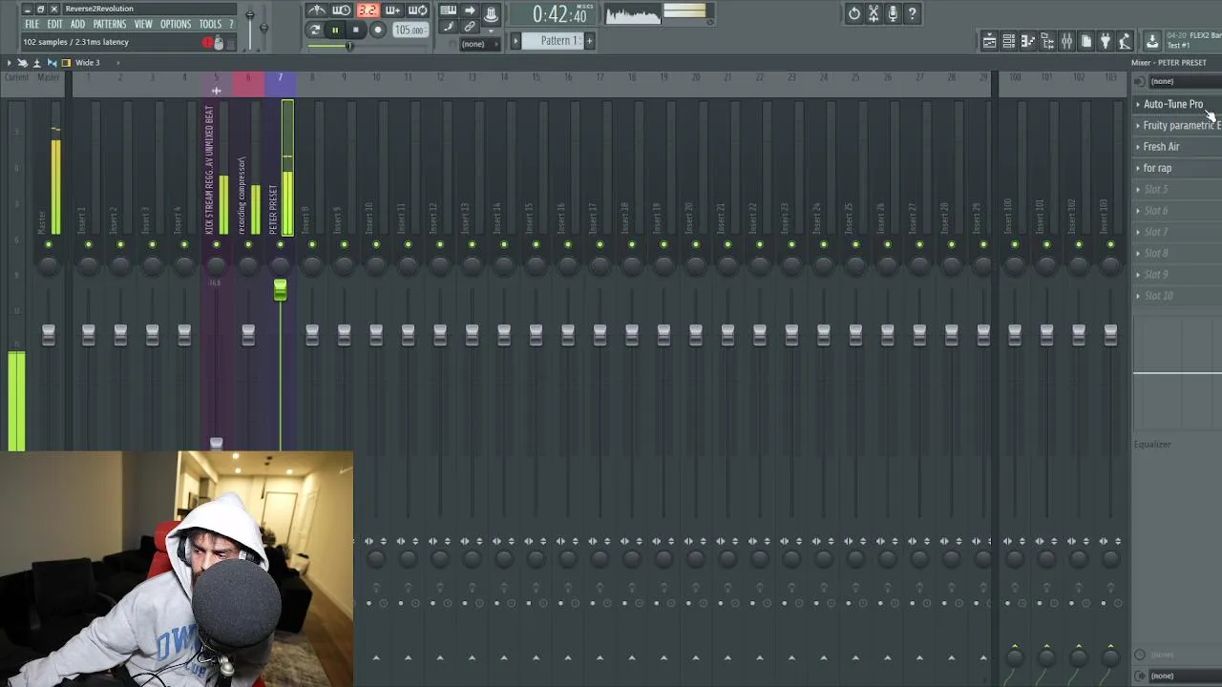This screenshot has width=1222, height=687.
Task: Toggle loop recording icon
Action: tap(418, 10)
